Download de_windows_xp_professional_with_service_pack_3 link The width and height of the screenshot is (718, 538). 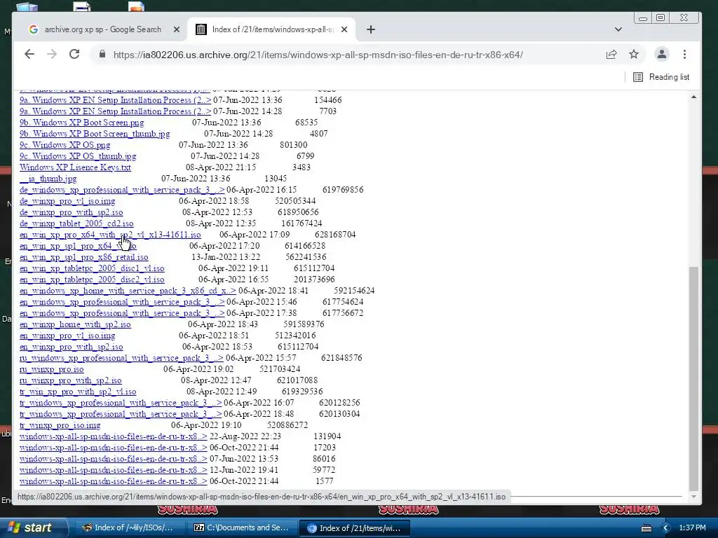click(x=122, y=190)
